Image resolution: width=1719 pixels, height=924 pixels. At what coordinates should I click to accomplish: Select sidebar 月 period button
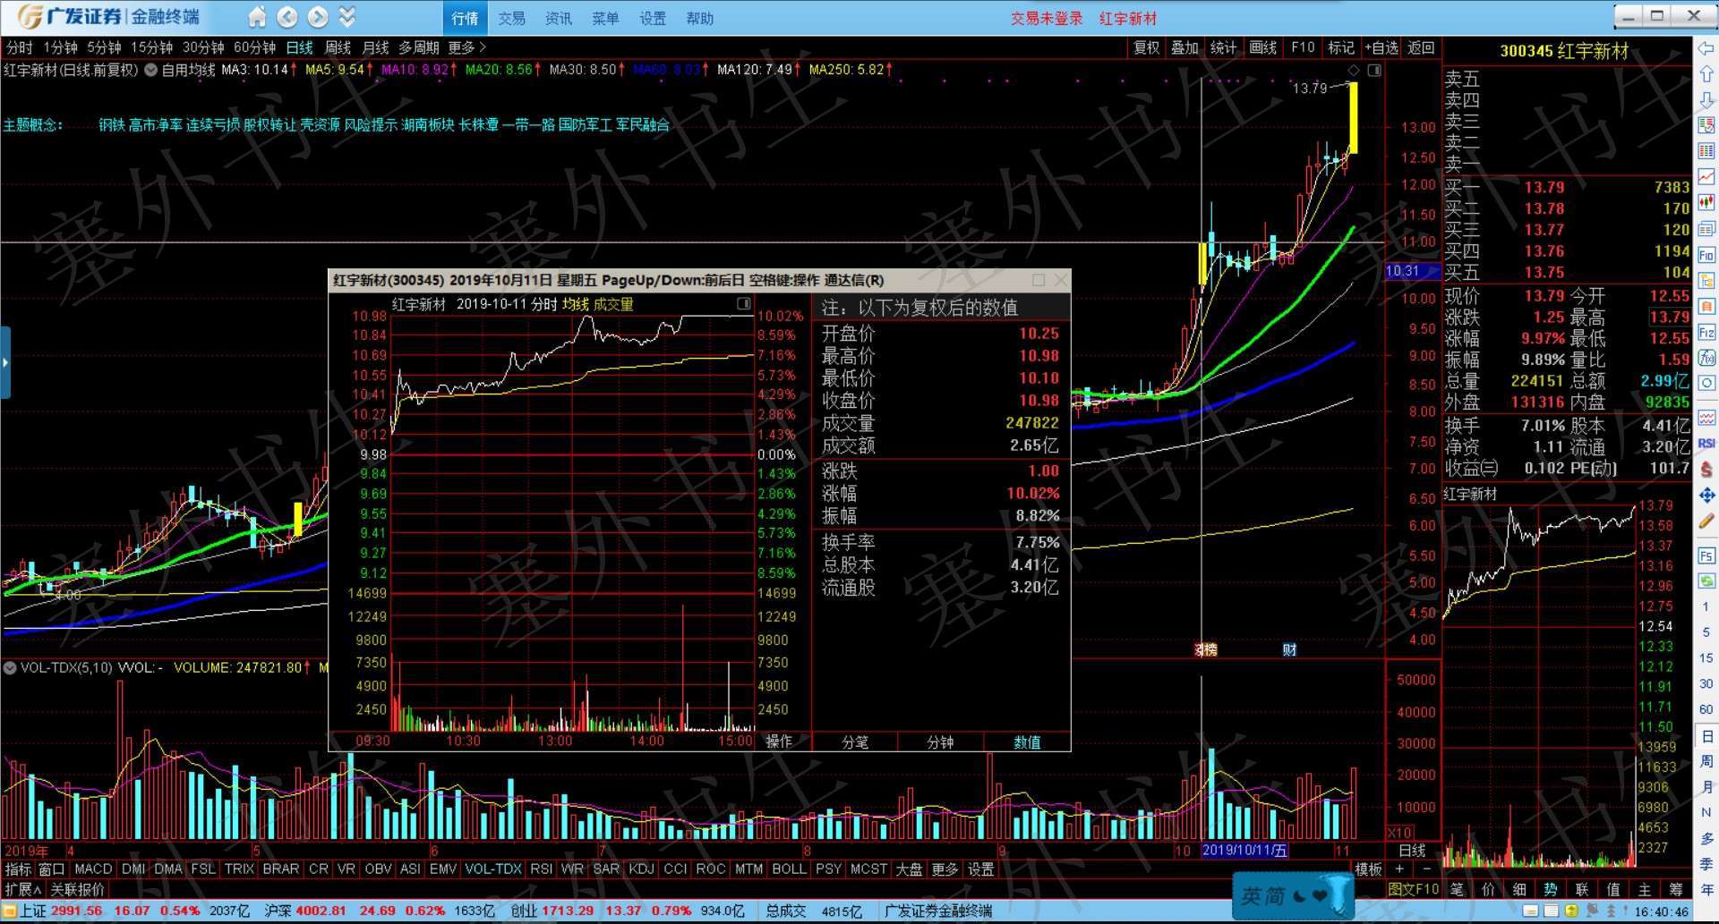pyautogui.click(x=1706, y=787)
